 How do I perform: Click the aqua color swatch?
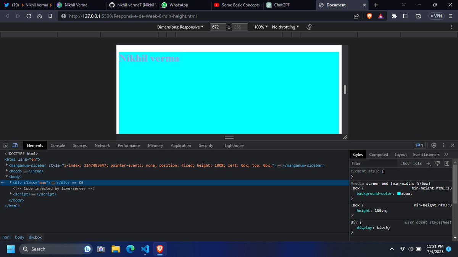(399, 193)
